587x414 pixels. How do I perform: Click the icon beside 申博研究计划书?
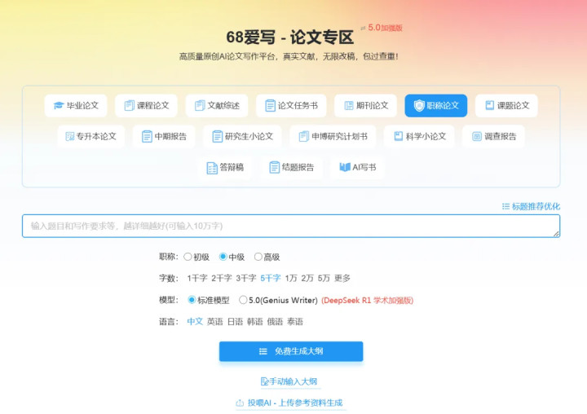pyautogui.click(x=304, y=136)
